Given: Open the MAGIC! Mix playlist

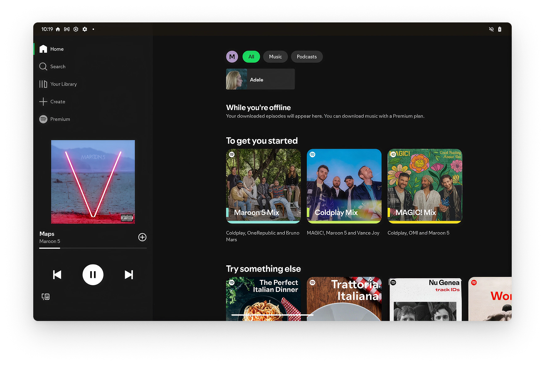Looking at the screenshot, I should [x=425, y=186].
